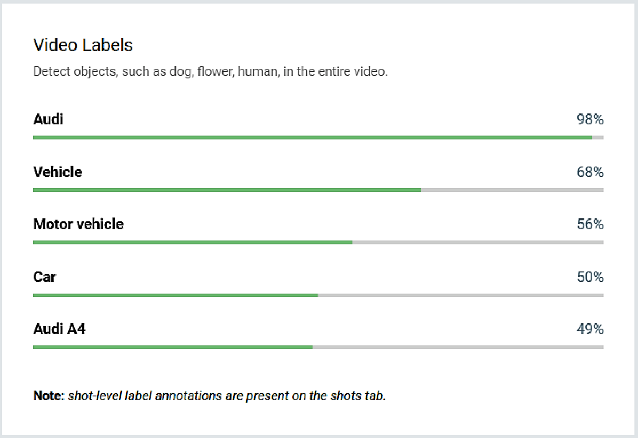Select the Detect objects description text

point(210,71)
